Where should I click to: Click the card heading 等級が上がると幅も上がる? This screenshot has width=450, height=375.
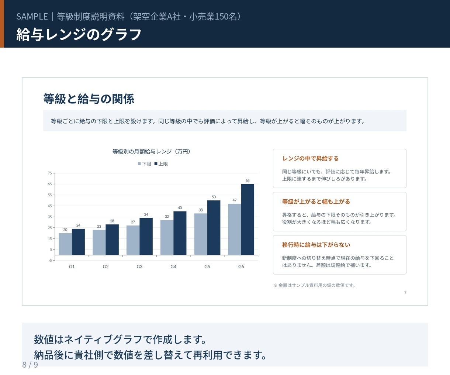coord(316,202)
